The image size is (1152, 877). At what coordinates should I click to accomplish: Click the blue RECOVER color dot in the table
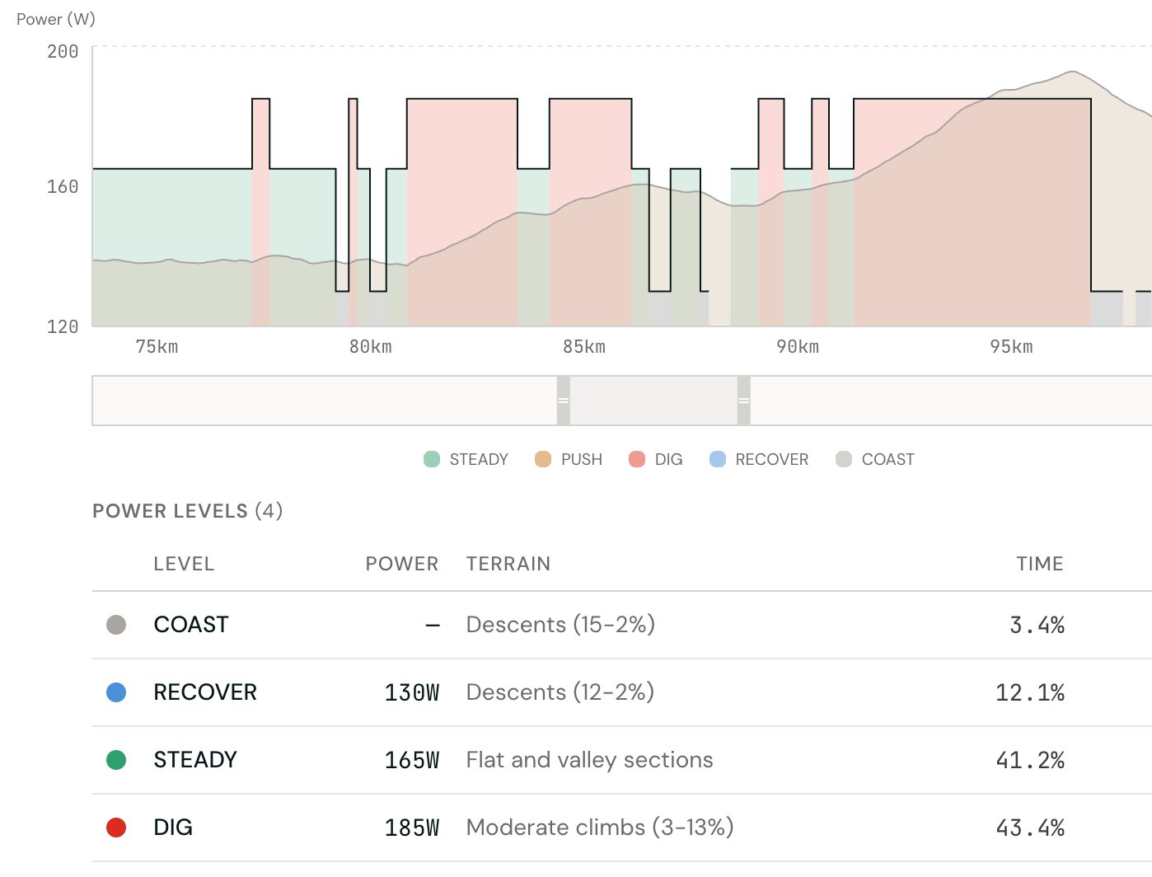(116, 692)
